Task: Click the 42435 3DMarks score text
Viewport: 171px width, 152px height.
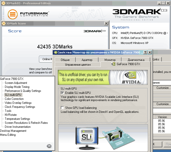Action: 55,47
